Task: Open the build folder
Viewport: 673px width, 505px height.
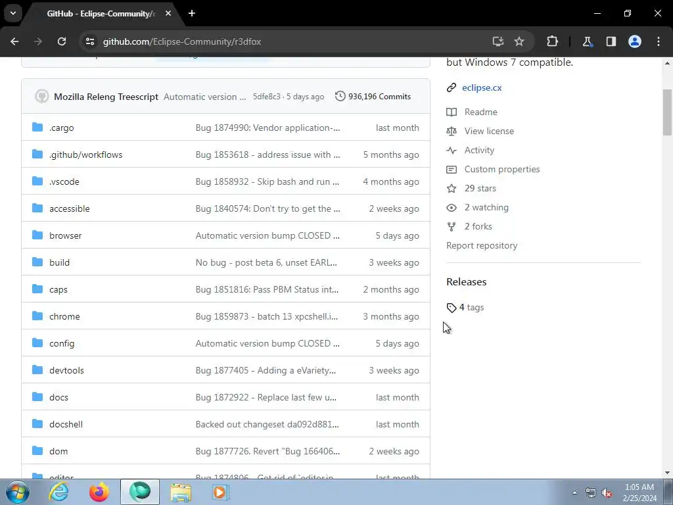Action: [x=59, y=262]
